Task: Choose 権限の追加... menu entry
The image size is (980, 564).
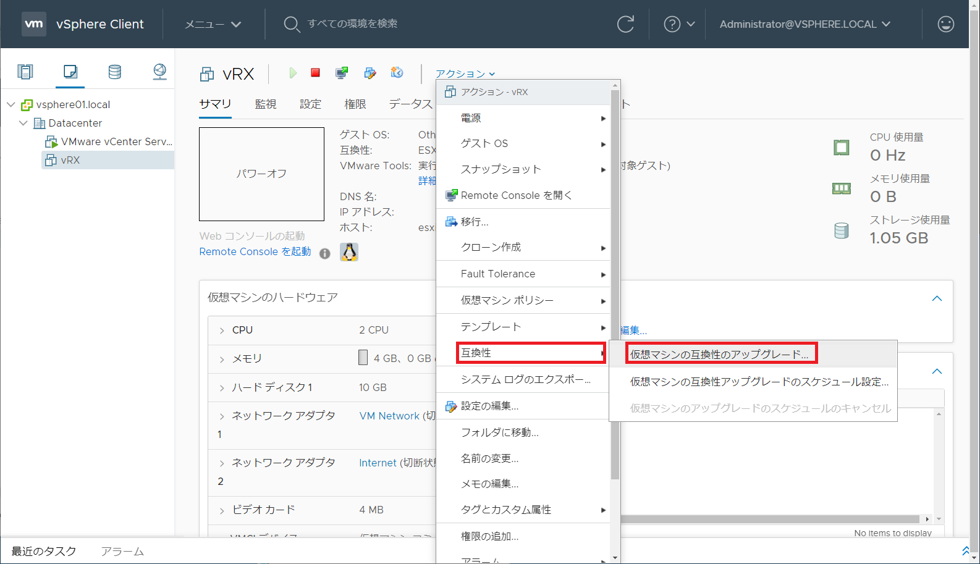Action: point(523,536)
